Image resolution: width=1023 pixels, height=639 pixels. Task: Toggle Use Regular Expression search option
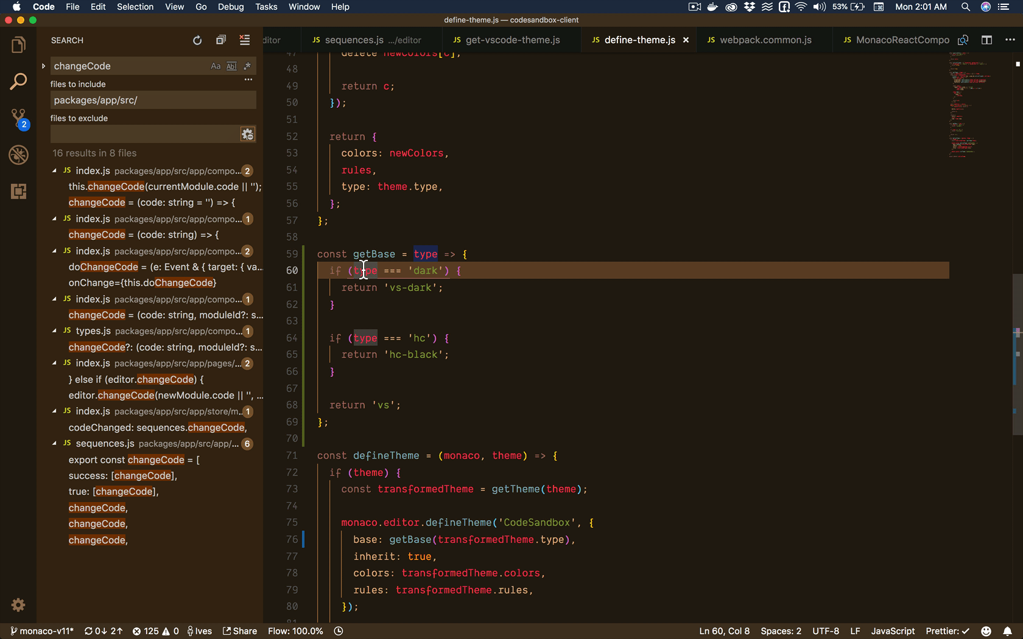pyautogui.click(x=247, y=66)
